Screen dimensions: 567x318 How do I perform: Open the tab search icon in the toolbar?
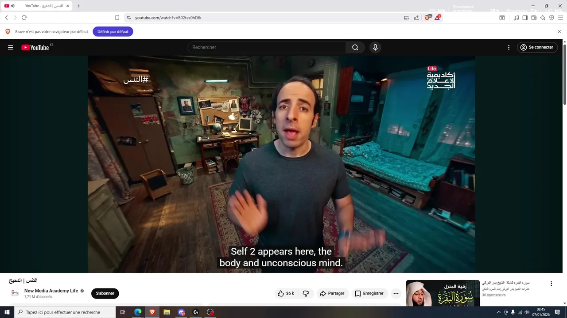[x=502, y=18]
